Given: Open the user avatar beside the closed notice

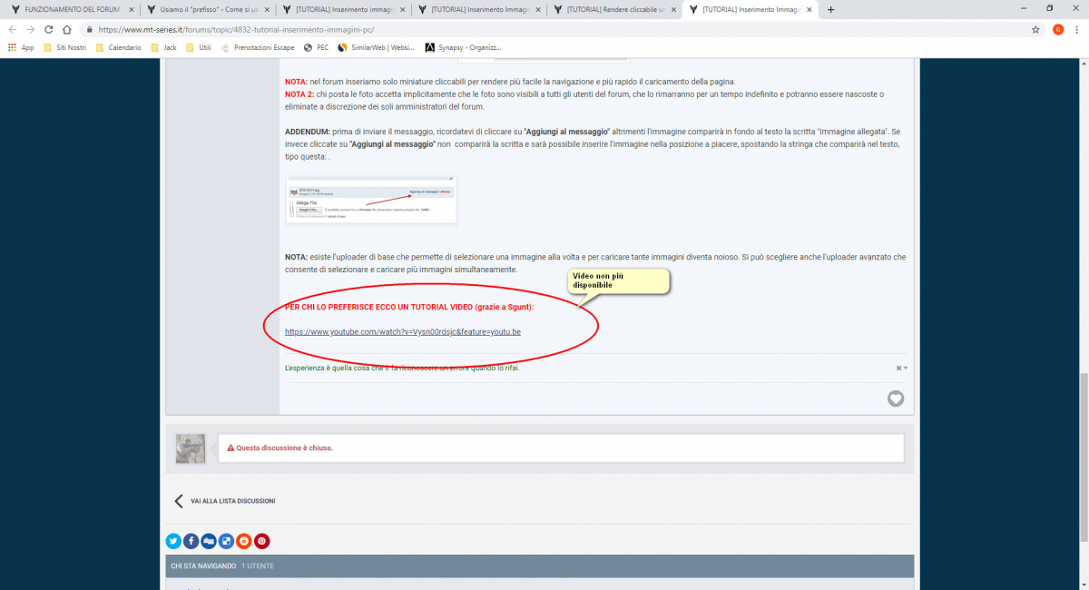Looking at the screenshot, I should pyautogui.click(x=191, y=448).
